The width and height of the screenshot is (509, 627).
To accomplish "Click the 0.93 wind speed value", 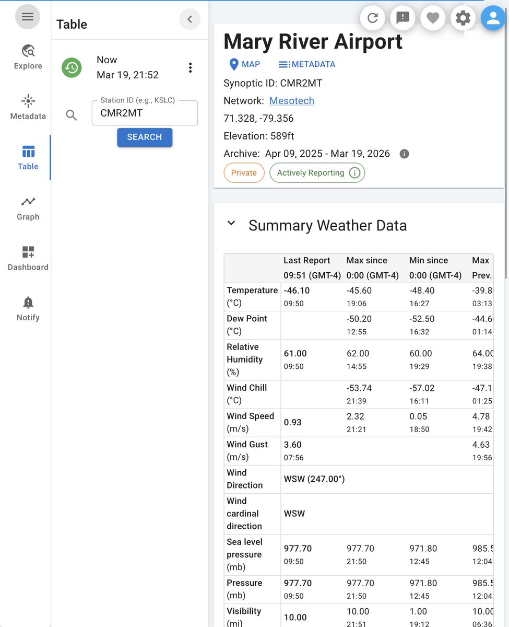I will (x=293, y=423).
